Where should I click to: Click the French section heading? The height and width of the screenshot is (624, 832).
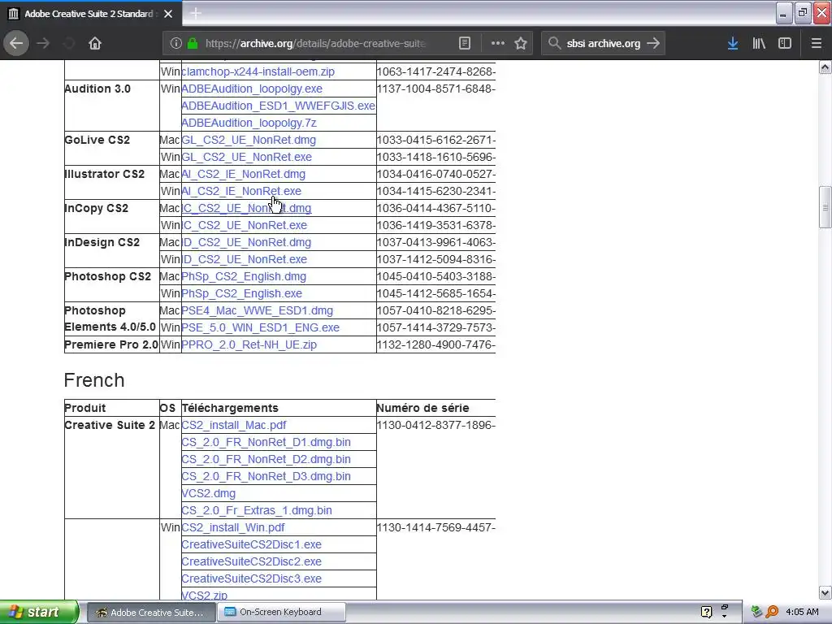(x=94, y=380)
